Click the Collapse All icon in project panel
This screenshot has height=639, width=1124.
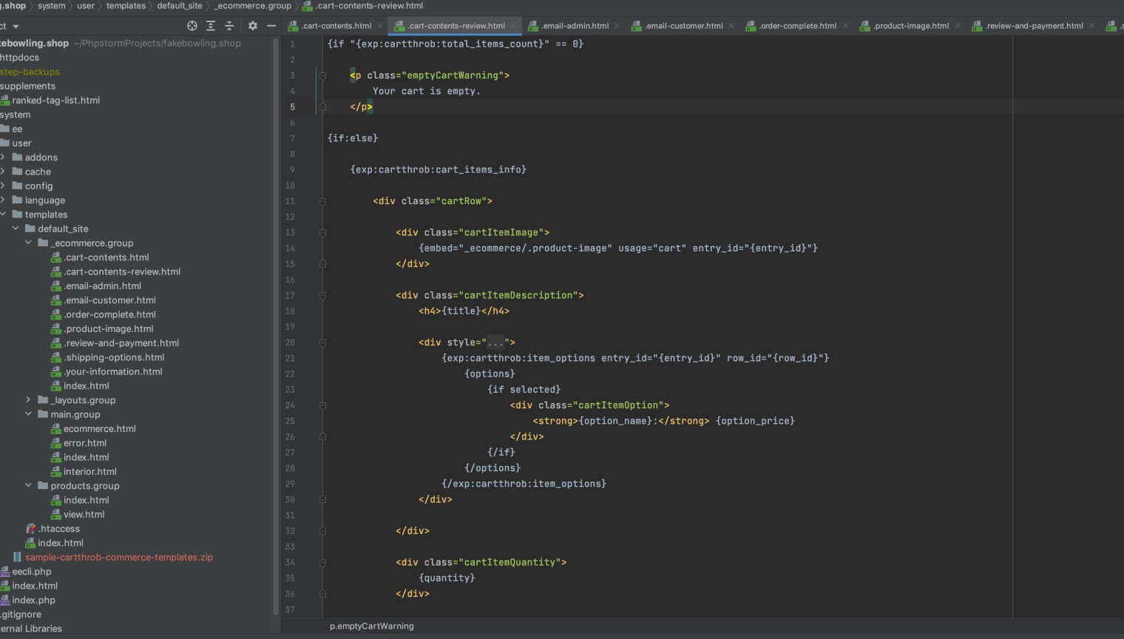click(229, 26)
